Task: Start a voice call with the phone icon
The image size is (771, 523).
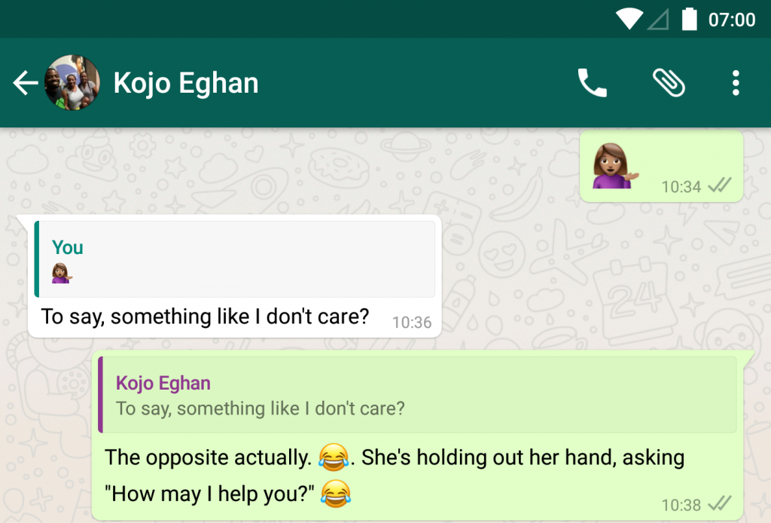Action: 592,83
